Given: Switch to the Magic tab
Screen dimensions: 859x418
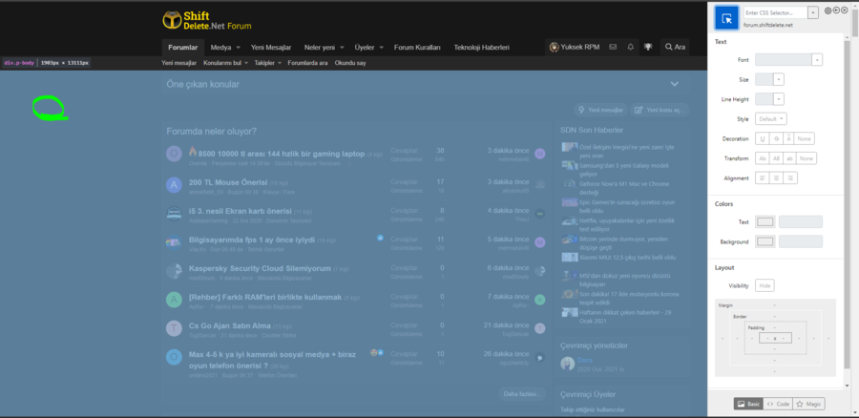Looking at the screenshot, I should (808, 404).
